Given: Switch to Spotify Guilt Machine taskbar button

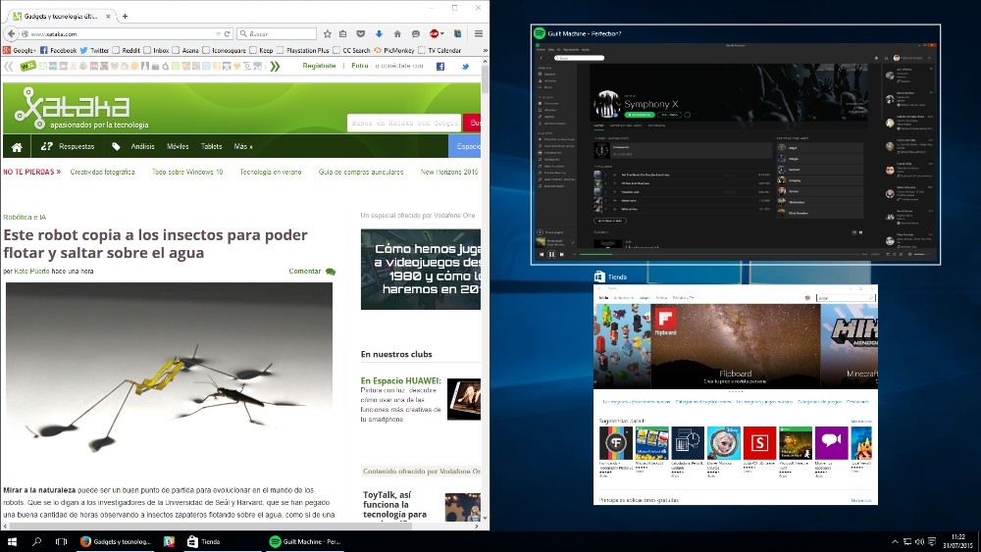Looking at the screenshot, I should coord(305,542).
